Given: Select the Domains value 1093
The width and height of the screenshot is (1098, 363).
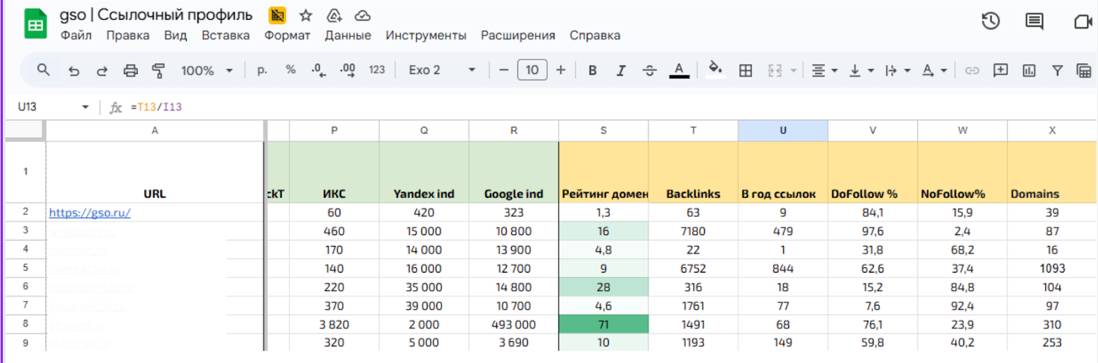Looking at the screenshot, I should click(1052, 268).
